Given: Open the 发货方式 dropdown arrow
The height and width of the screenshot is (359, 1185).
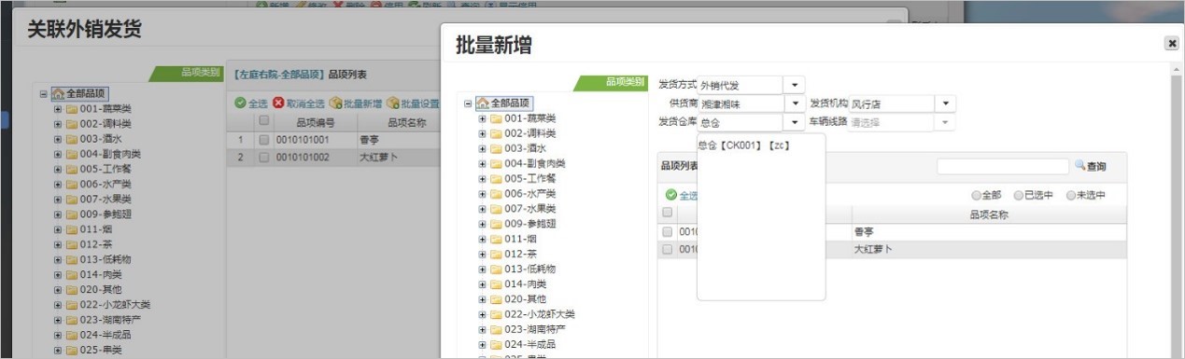Looking at the screenshot, I should click(796, 86).
